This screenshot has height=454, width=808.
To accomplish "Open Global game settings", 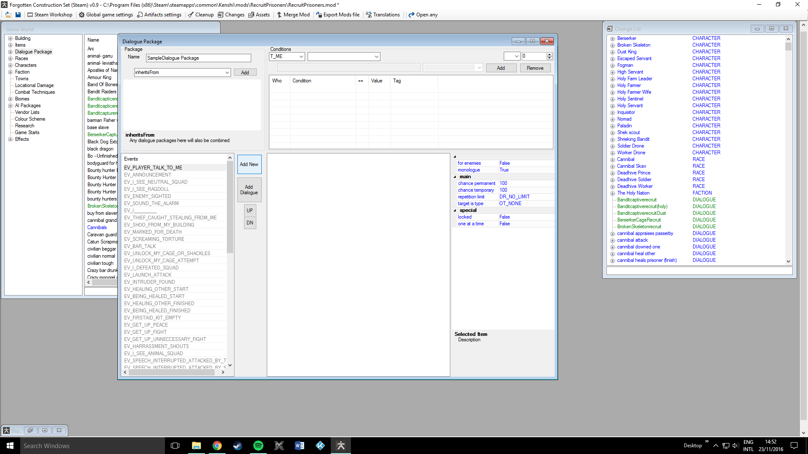I will [106, 15].
